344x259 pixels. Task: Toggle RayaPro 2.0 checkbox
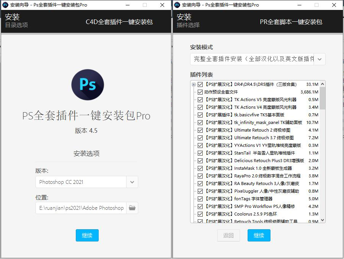pos(200,176)
